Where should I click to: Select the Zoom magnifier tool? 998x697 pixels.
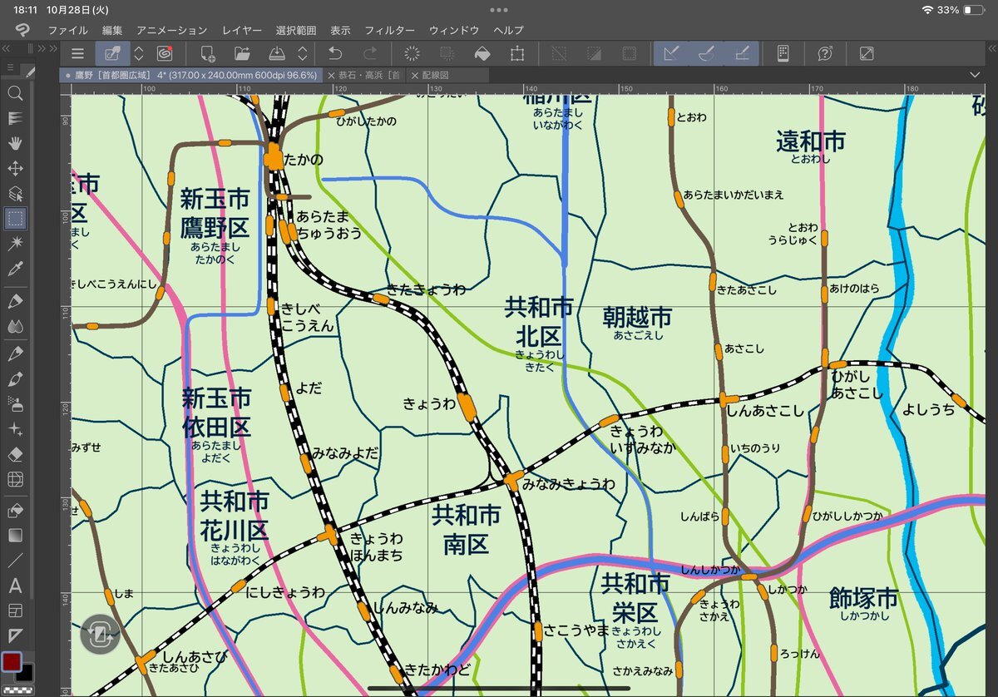click(x=15, y=92)
